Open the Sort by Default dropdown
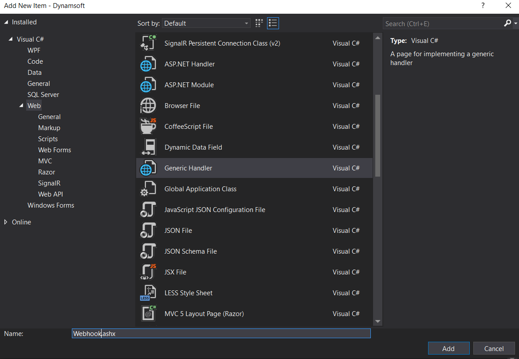The height and width of the screenshot is (359, 519). 206,23
